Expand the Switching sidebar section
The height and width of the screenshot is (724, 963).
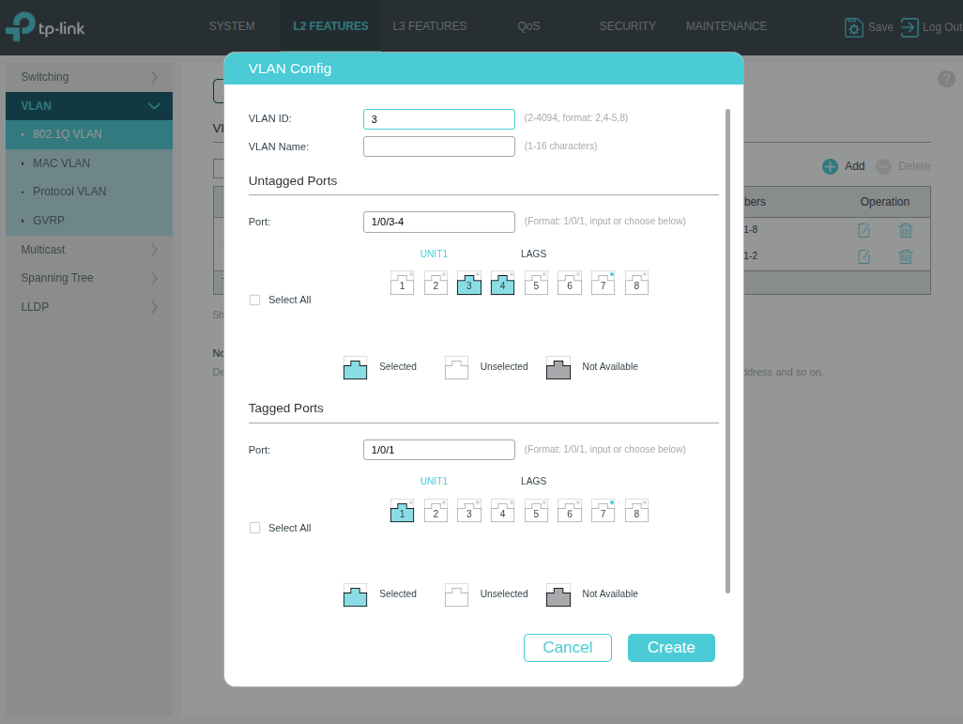click(89, 77)
